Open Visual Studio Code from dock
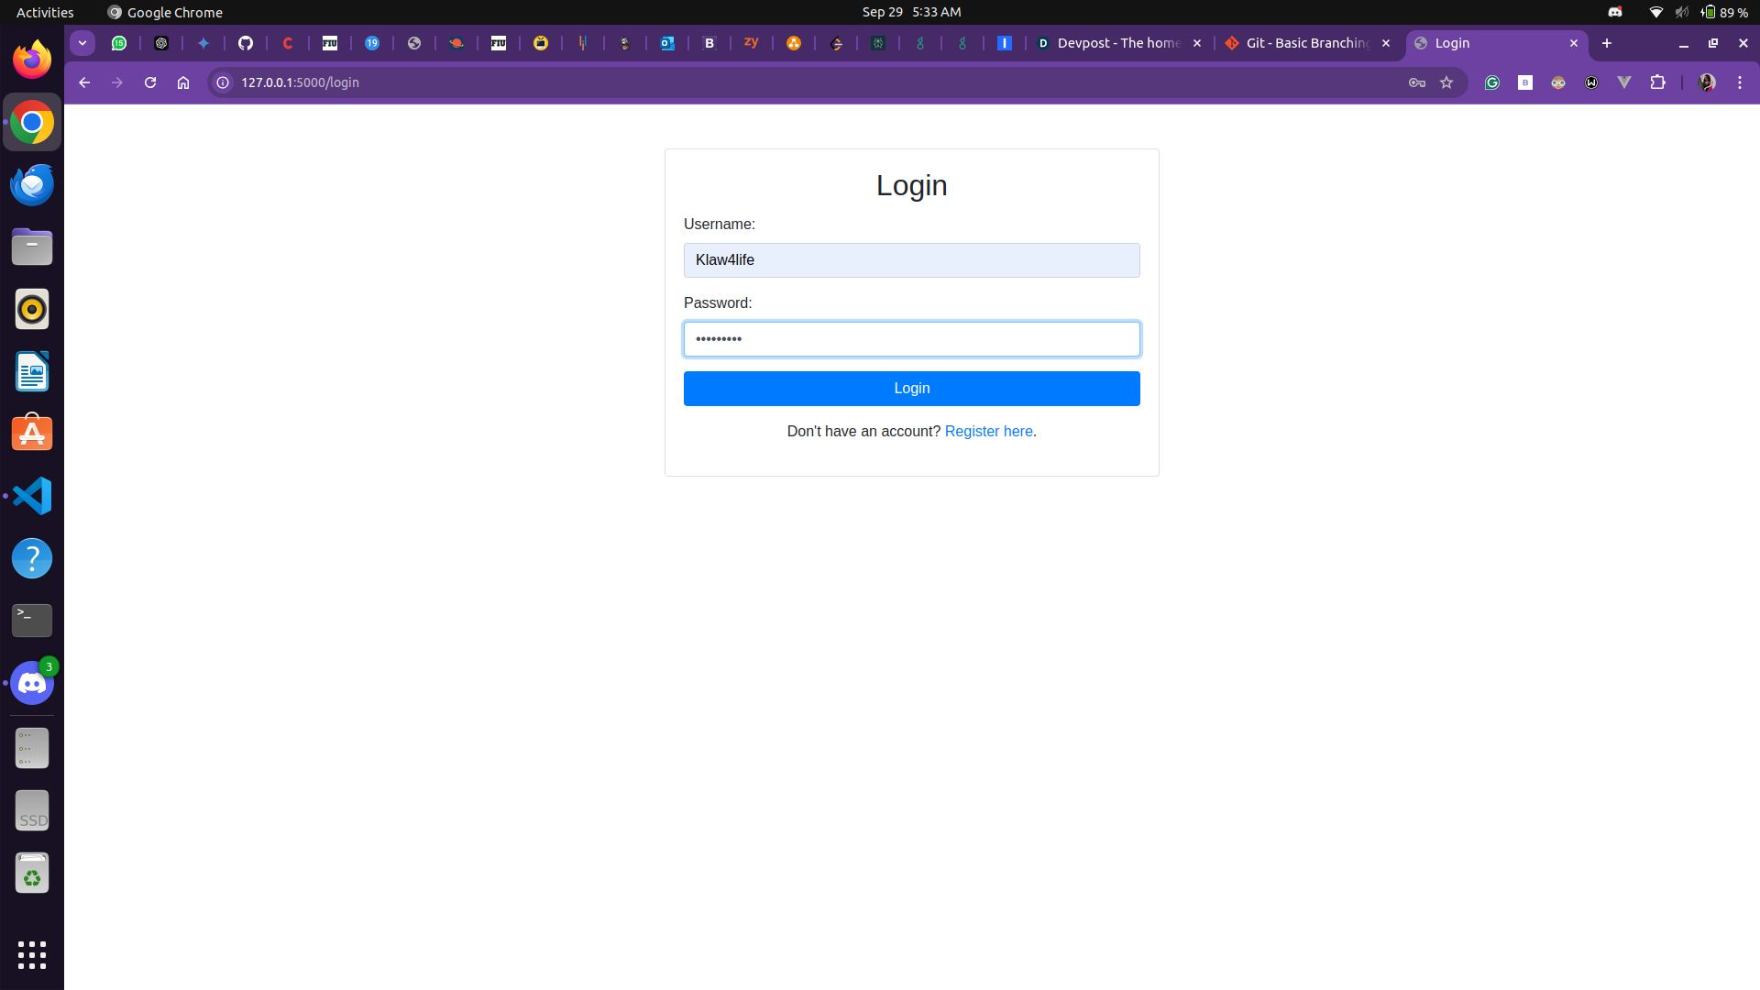 point(32,496)
